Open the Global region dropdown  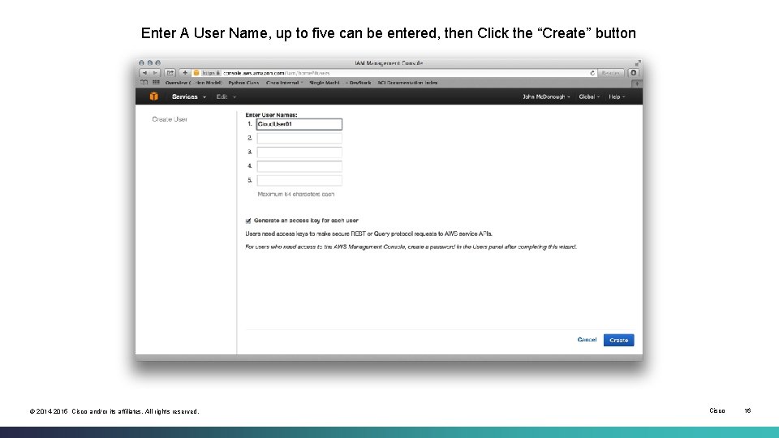click(x=589, y=97)
